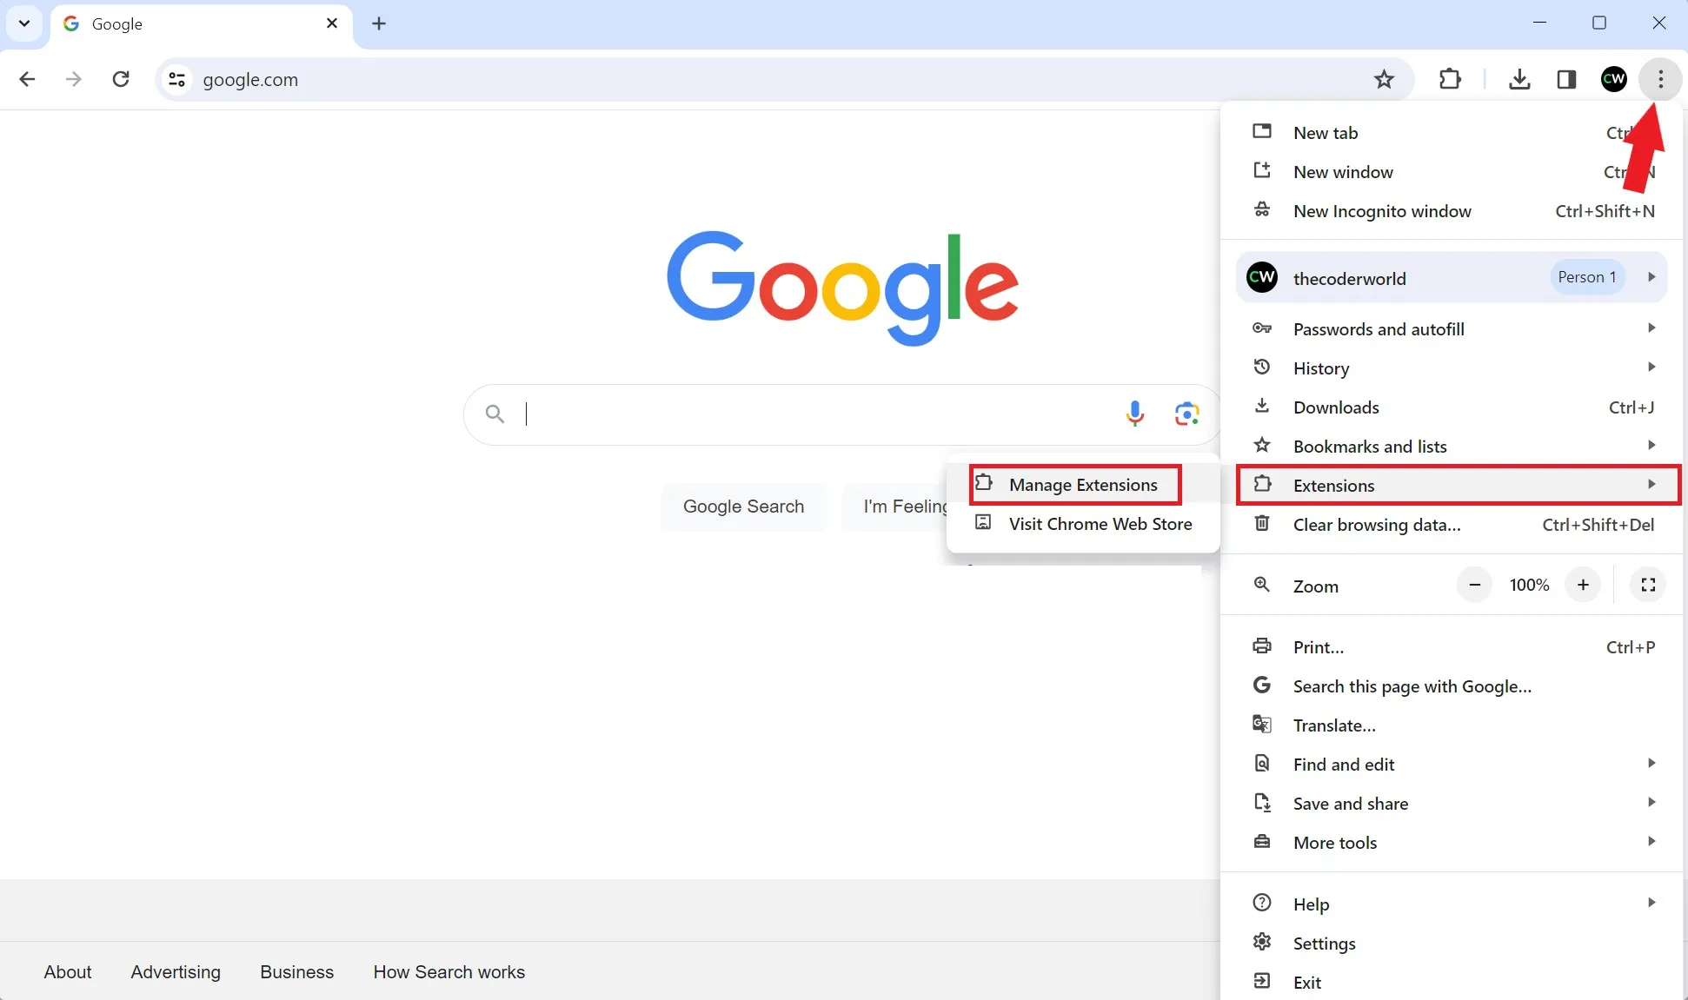Click the Bookmarks/star icon in toolbar
1688x1000 pixels.
point(1383,78)
